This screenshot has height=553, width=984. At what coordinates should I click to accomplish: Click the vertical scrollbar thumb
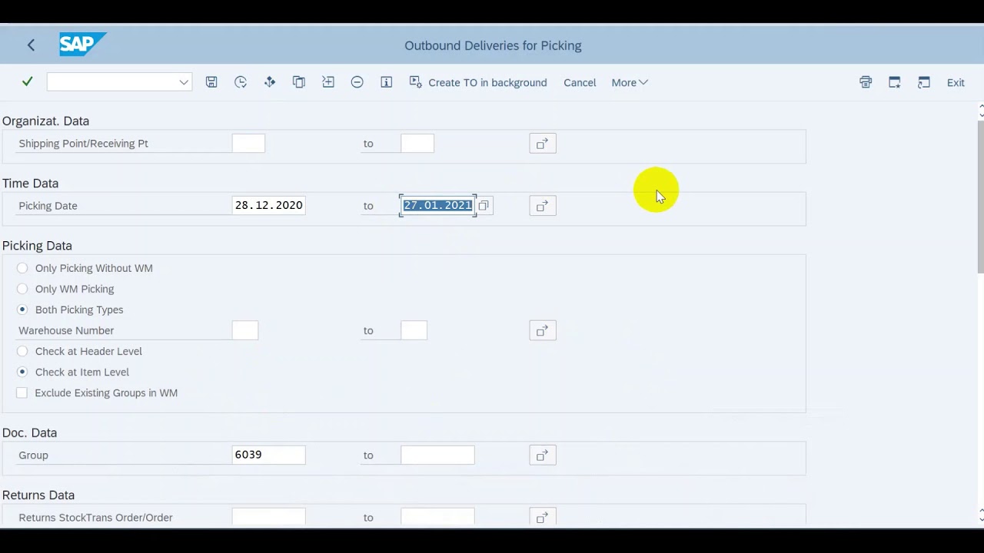click(x=980, y=196)
